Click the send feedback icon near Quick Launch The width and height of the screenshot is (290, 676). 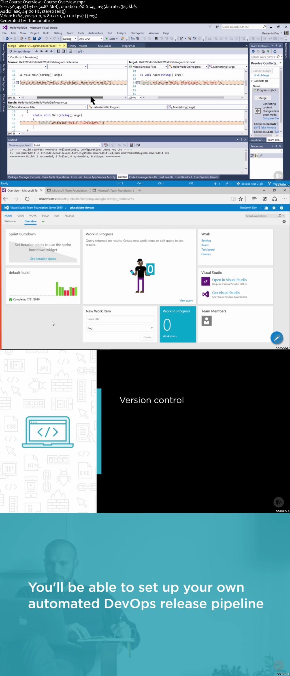(217, 27)
